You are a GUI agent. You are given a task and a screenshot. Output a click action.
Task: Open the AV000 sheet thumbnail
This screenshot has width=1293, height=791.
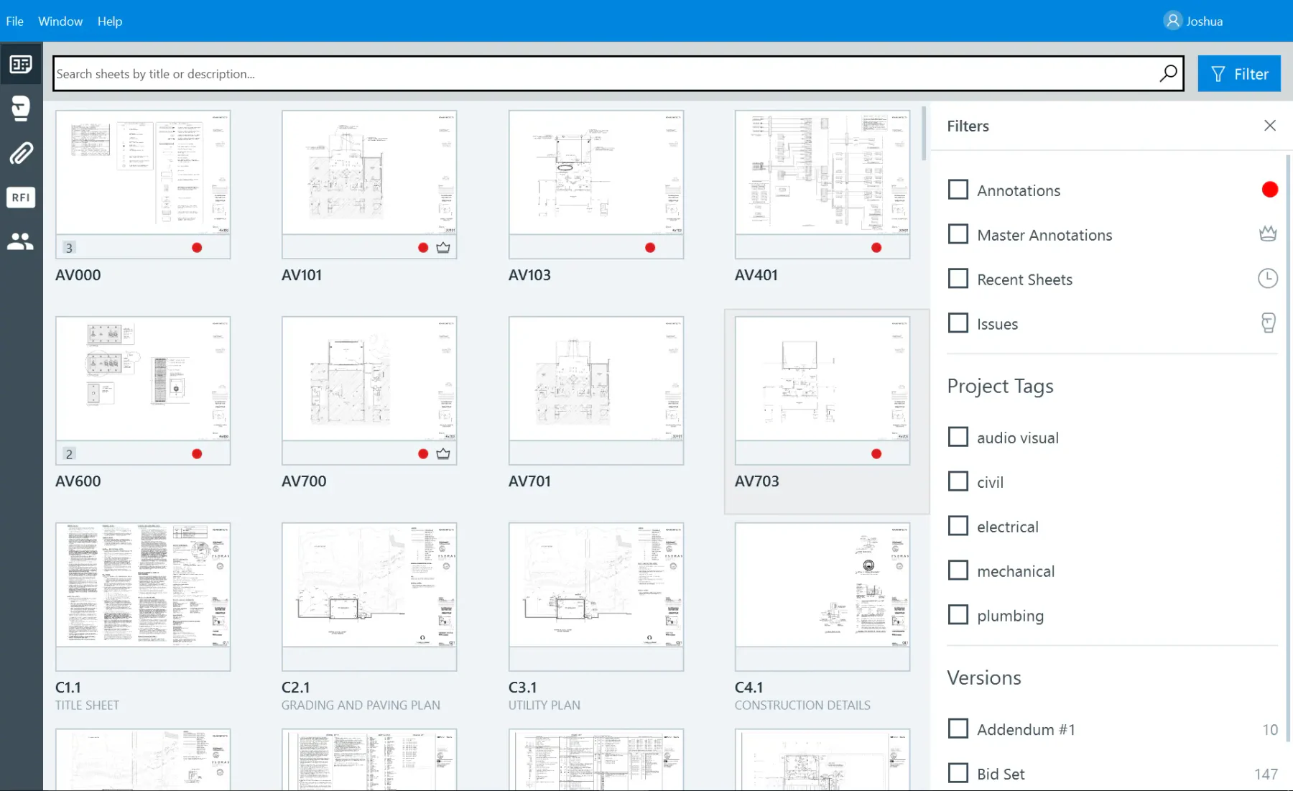pyautogui.click(x=143, y=172)
